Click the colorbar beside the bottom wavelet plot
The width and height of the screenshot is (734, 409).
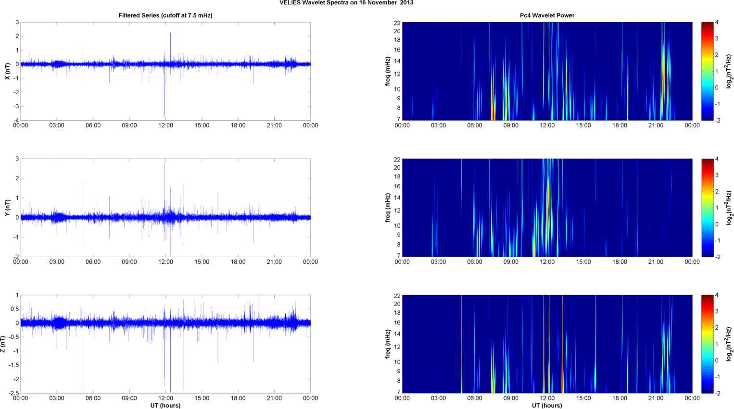click(707, 344)
